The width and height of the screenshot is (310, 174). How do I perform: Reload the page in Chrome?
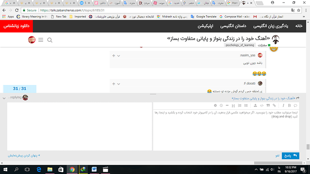pos(17,10)
